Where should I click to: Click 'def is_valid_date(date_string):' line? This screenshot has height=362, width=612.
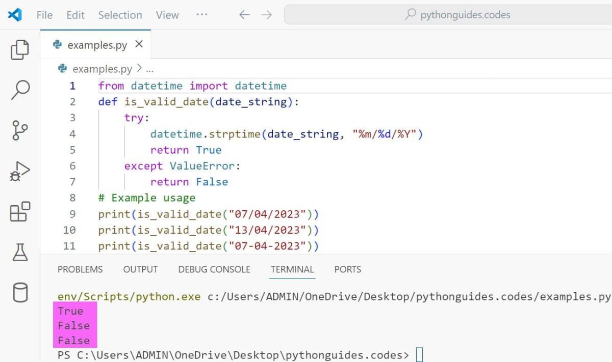pyautogui.click(x=199, y=102)
